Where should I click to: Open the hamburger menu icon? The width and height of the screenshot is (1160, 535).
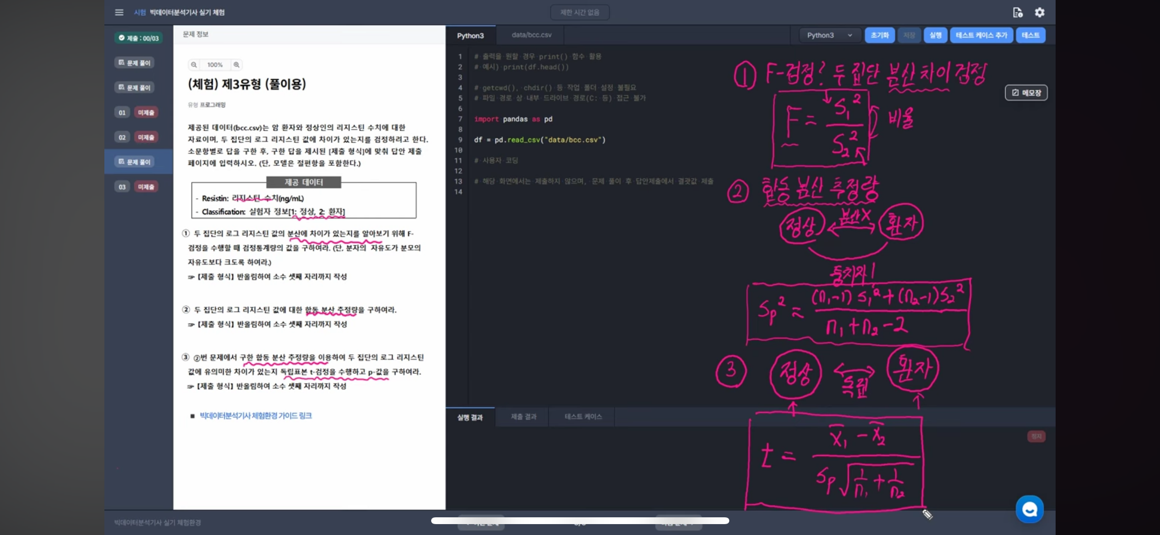119,12
